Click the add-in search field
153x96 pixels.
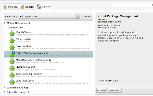click(133, 5)
